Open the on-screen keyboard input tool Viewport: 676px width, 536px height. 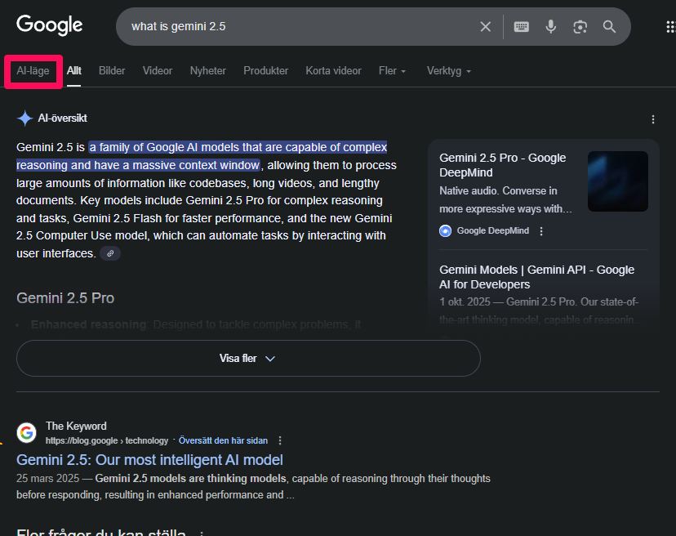(x=522, y=27)
